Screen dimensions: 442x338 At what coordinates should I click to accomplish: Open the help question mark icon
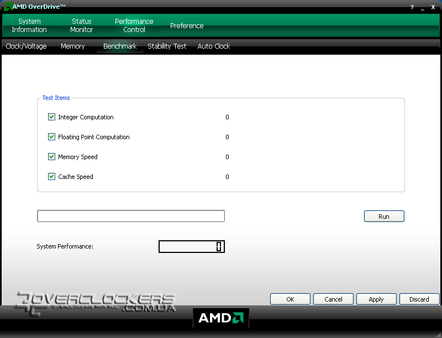click(x=412, y=7)
